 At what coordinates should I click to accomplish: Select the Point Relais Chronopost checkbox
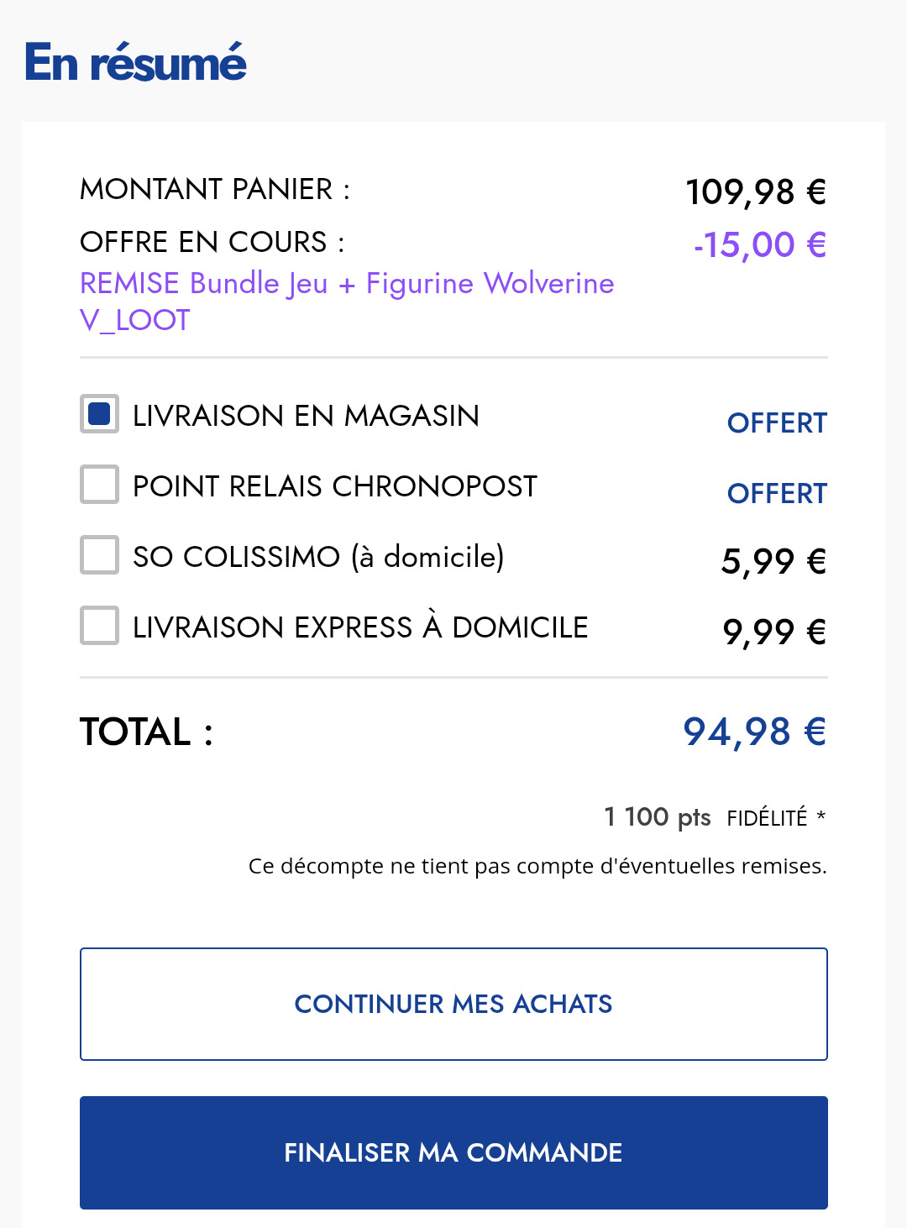tap(99, 485)
